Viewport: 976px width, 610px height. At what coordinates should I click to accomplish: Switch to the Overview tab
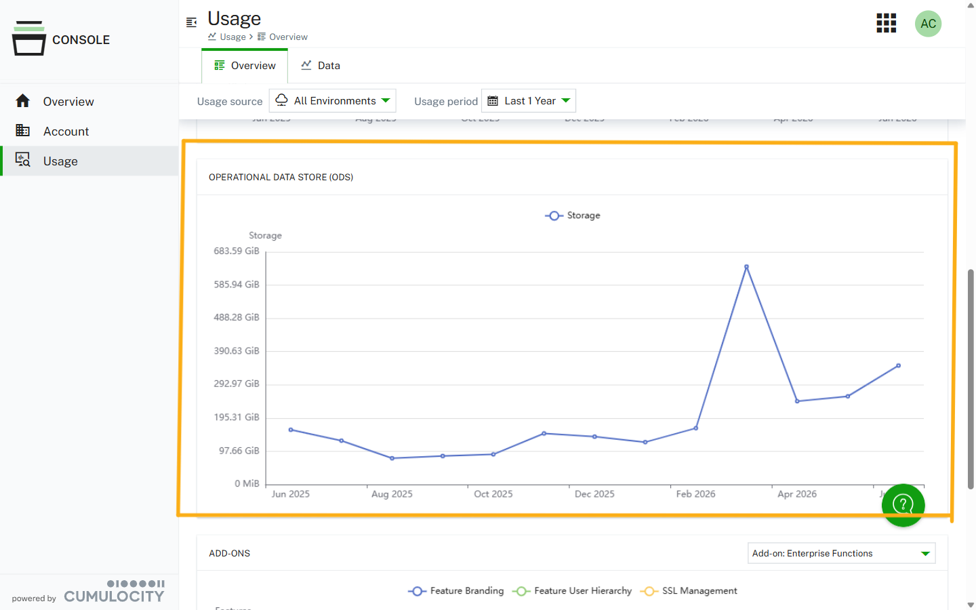click(x=245, y=66)
